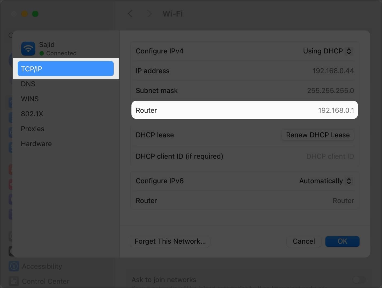Select the IP address 192.168.0.44
The height and width of the screenshot is (288, 382).
click(333, 71)
